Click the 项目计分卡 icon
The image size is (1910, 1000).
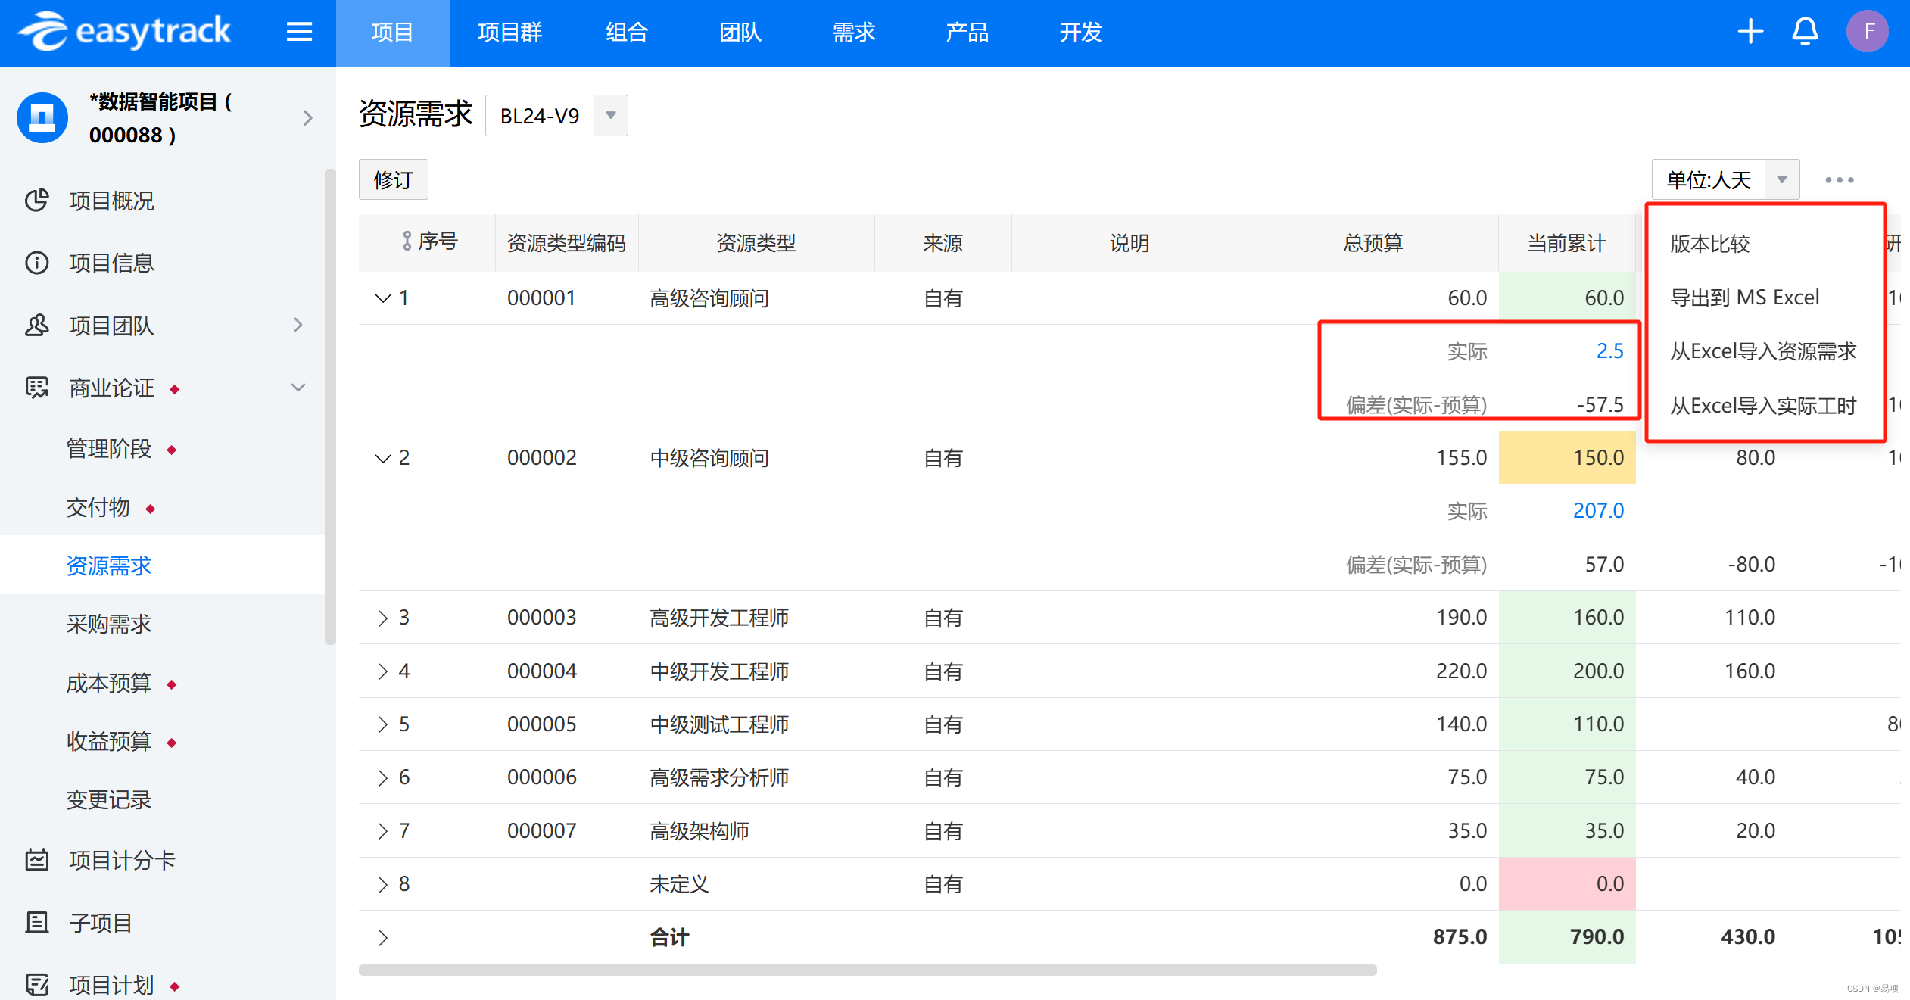coord(36,860)
